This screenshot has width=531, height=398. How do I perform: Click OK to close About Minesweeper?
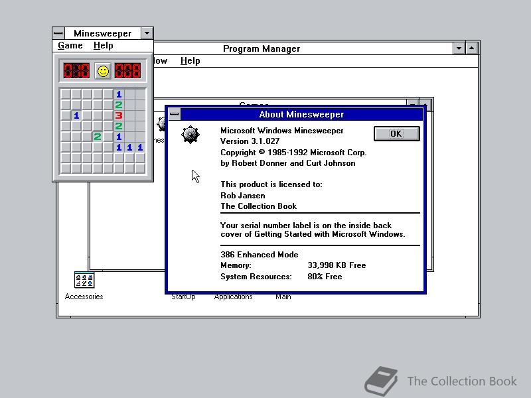pyautogui.click(x=396, y=133)
